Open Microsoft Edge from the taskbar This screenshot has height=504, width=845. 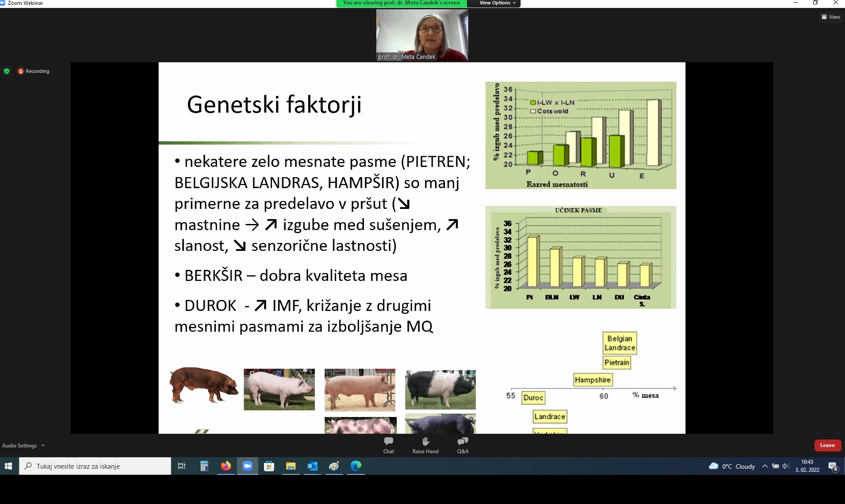(x=356, y=466)
